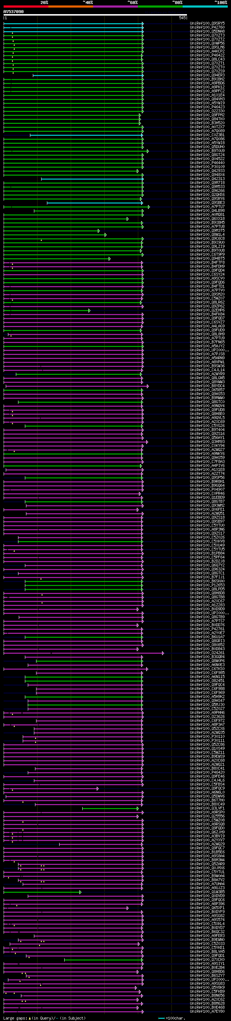Click the UniRef100_B1PB84 label
The image size is (231, 1021).
tap(207, 553)
